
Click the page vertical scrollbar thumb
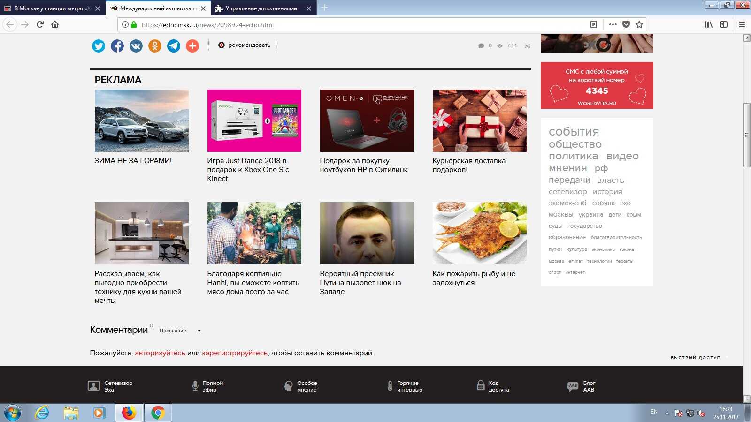pos(747,135)
